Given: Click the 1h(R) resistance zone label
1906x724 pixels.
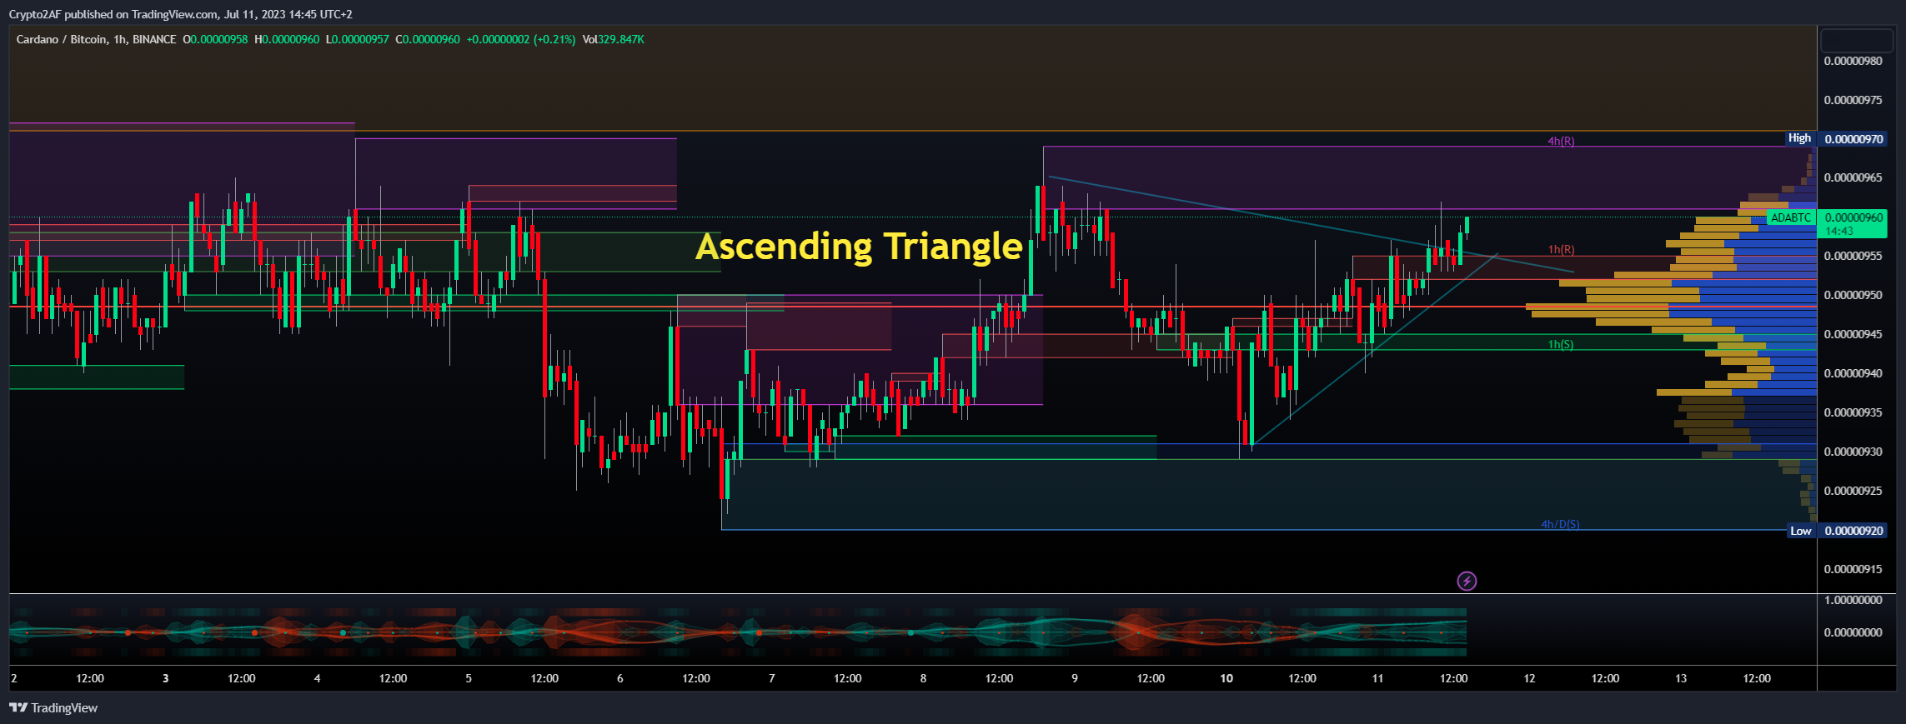Looking at the screenshot, I should click(x=1561, y=249).
